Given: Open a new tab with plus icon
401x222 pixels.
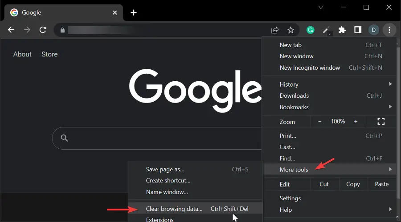Looking at the screenshot, I should pos(134,12).
